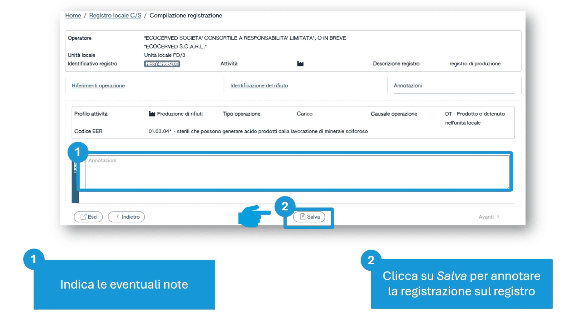The image size is (567, 315).
Task: Click the Attività factory icon
Action: point(300,64)
